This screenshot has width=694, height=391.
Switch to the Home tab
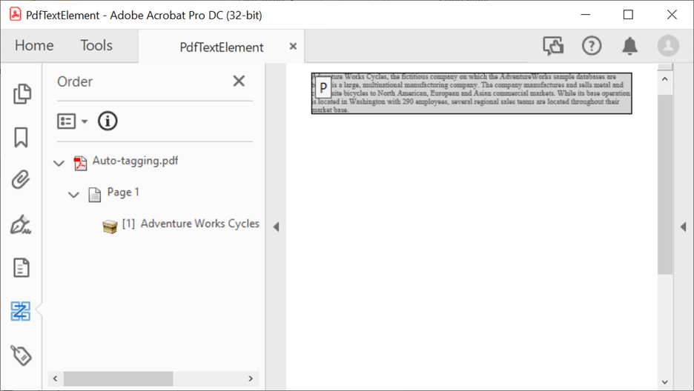coord(34,46)
